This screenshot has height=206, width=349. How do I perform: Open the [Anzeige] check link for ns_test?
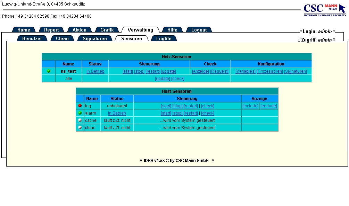[x=200, y=71]
